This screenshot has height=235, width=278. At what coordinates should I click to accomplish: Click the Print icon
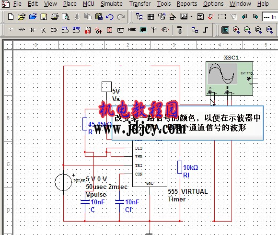(55, 17)
